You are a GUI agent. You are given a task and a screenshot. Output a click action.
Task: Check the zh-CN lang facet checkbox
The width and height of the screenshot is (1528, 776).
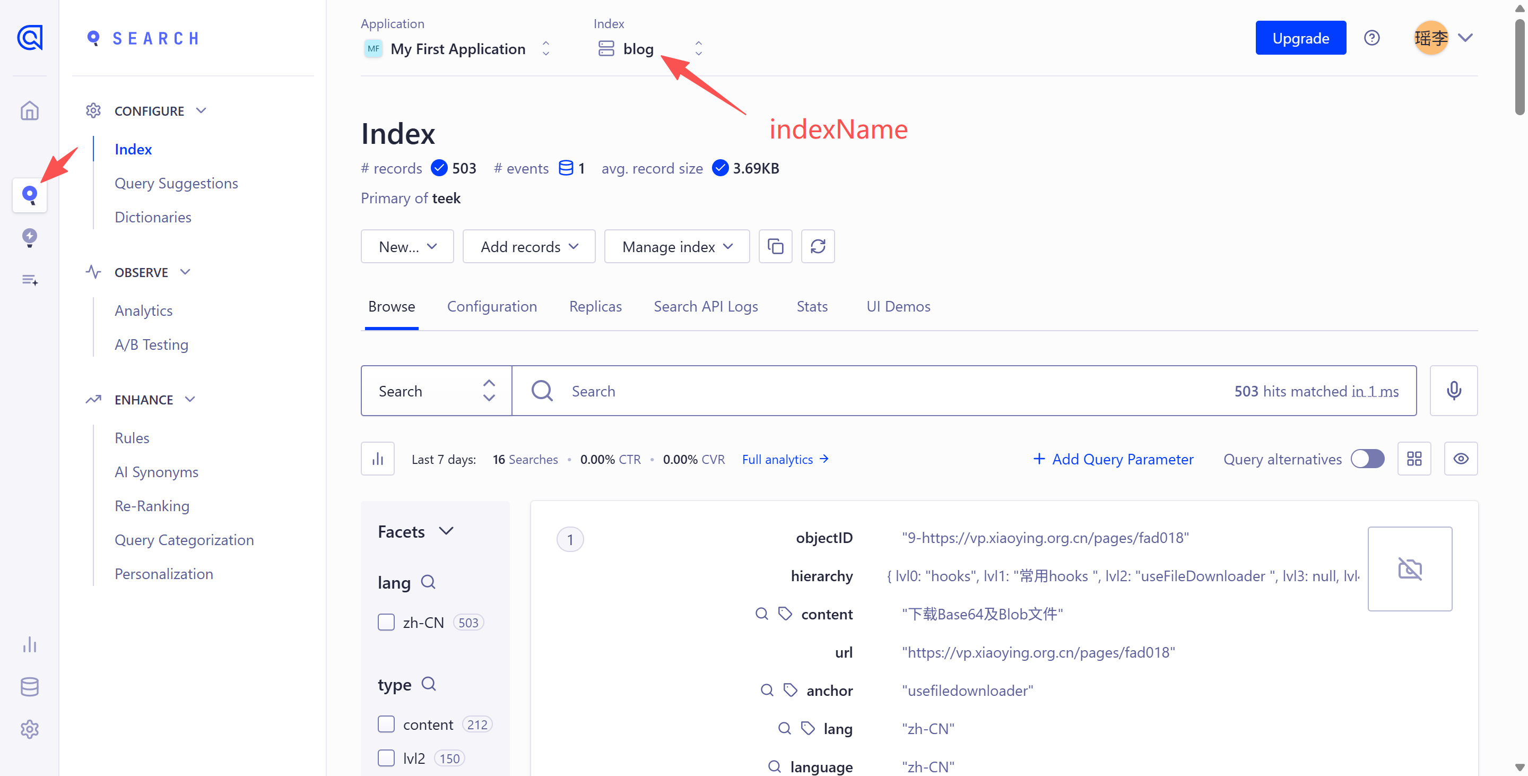(x=386, y=623)
